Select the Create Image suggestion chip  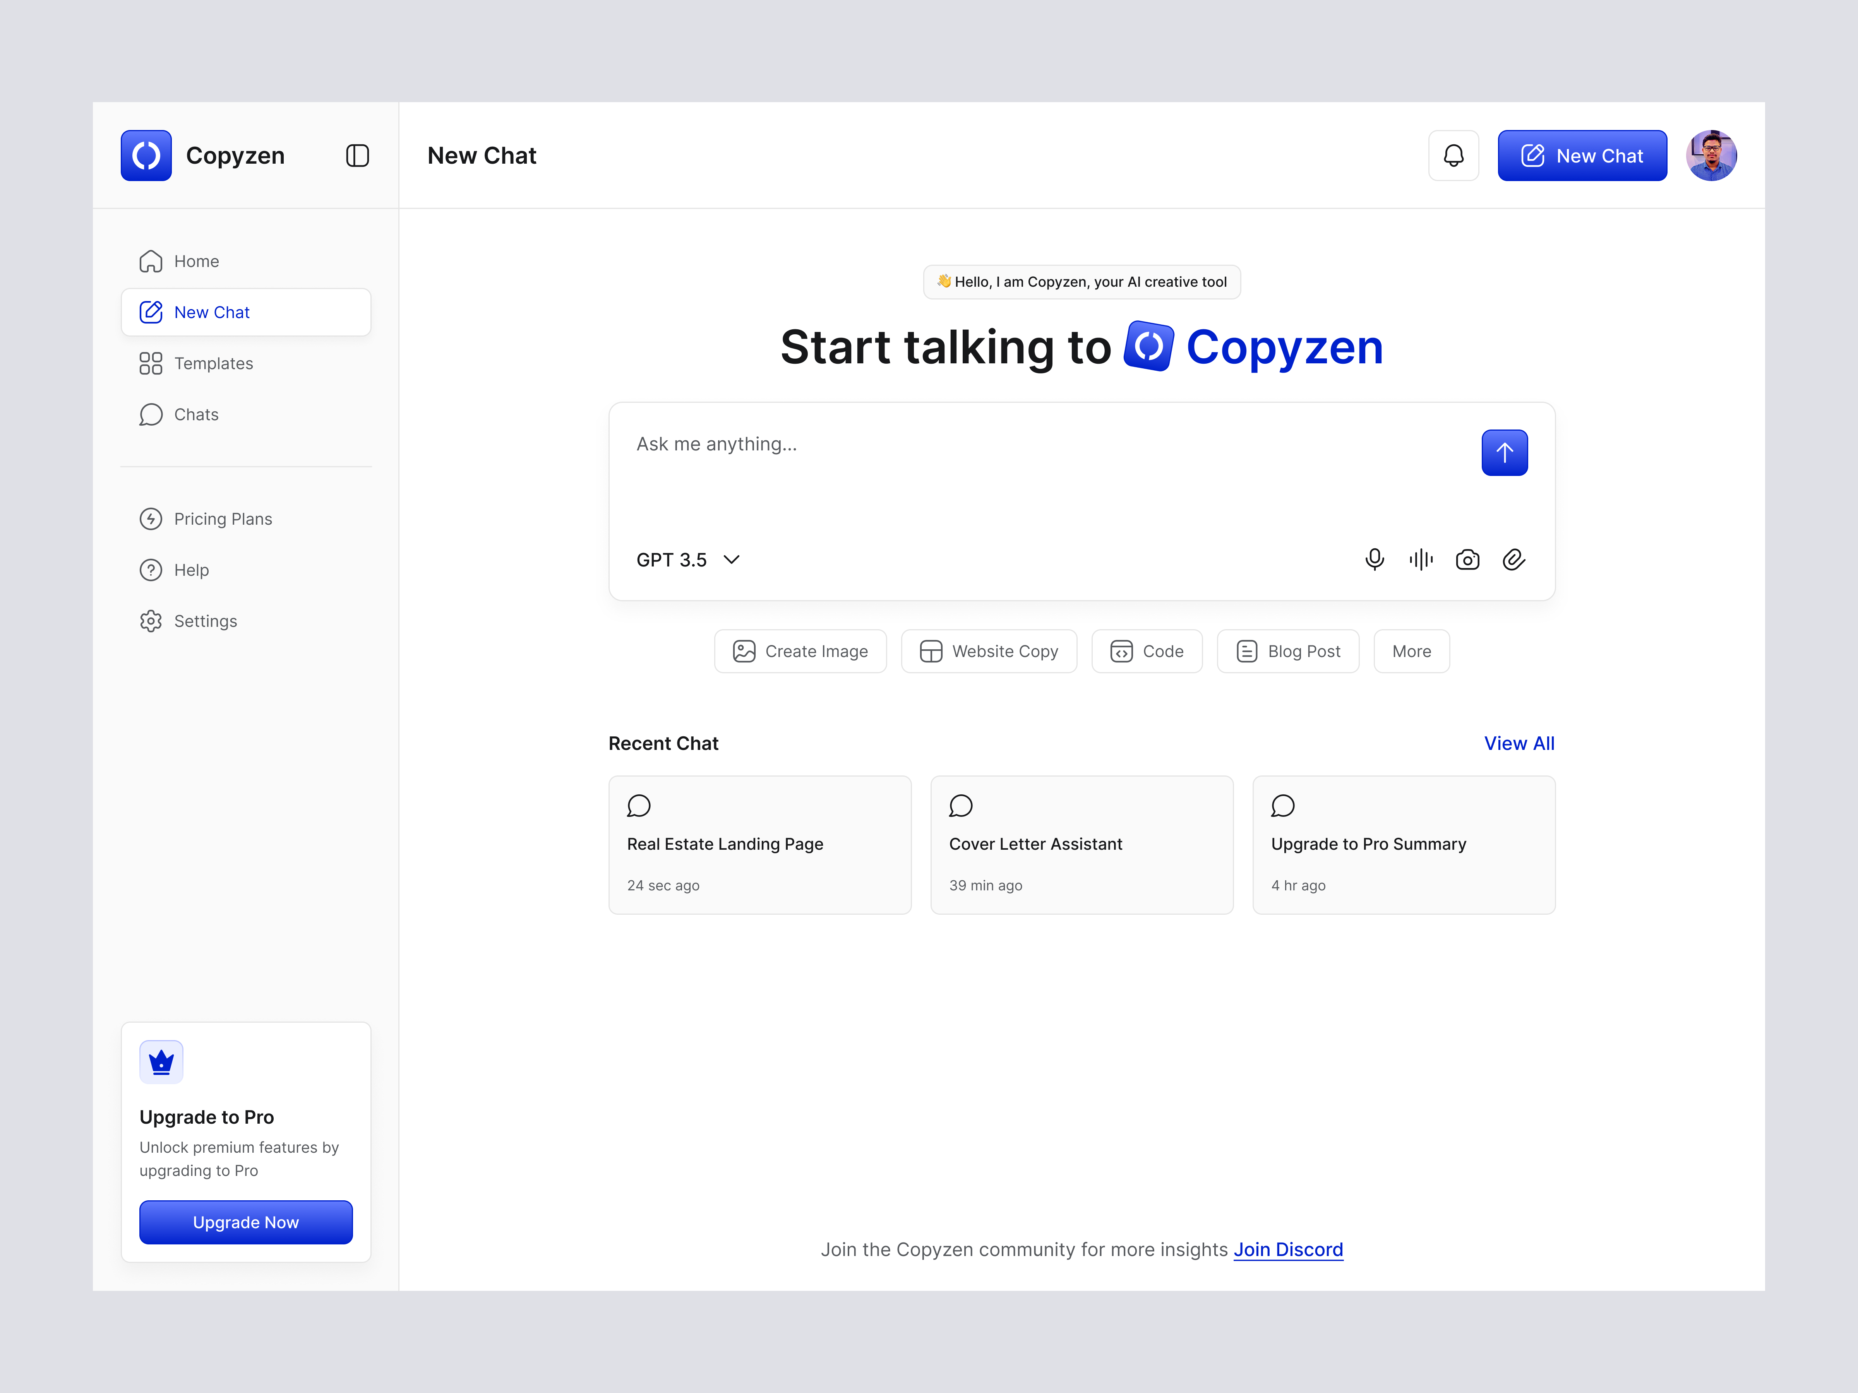point(800,651)
